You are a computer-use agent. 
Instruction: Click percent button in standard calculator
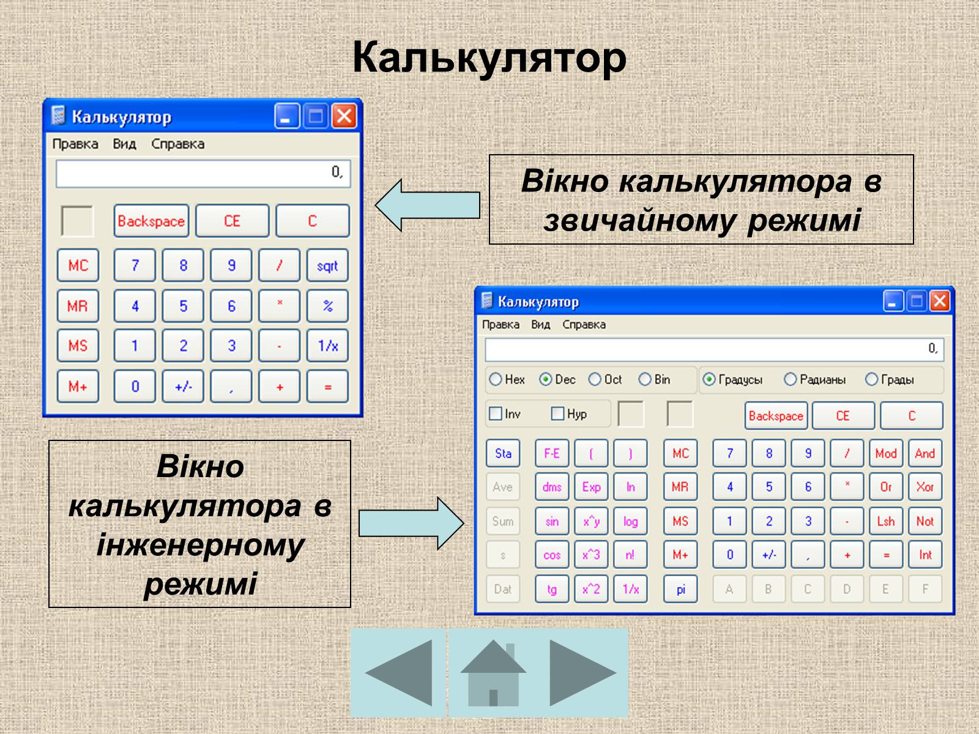(x=327, y=306)
